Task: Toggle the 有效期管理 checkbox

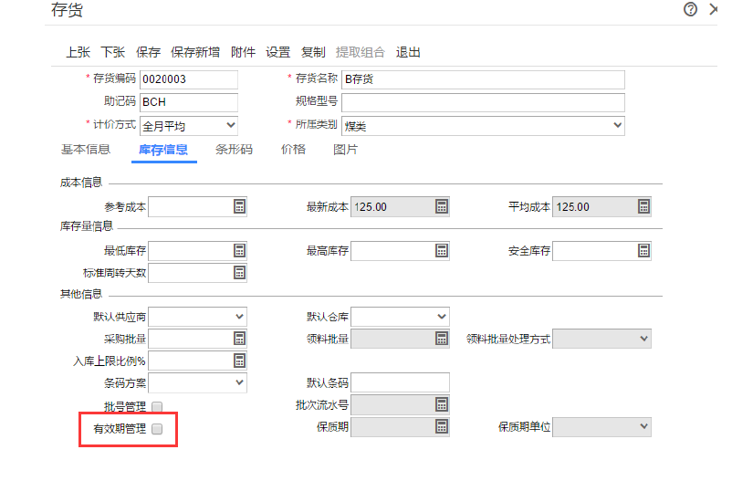Action: click(x=157, y=428)
